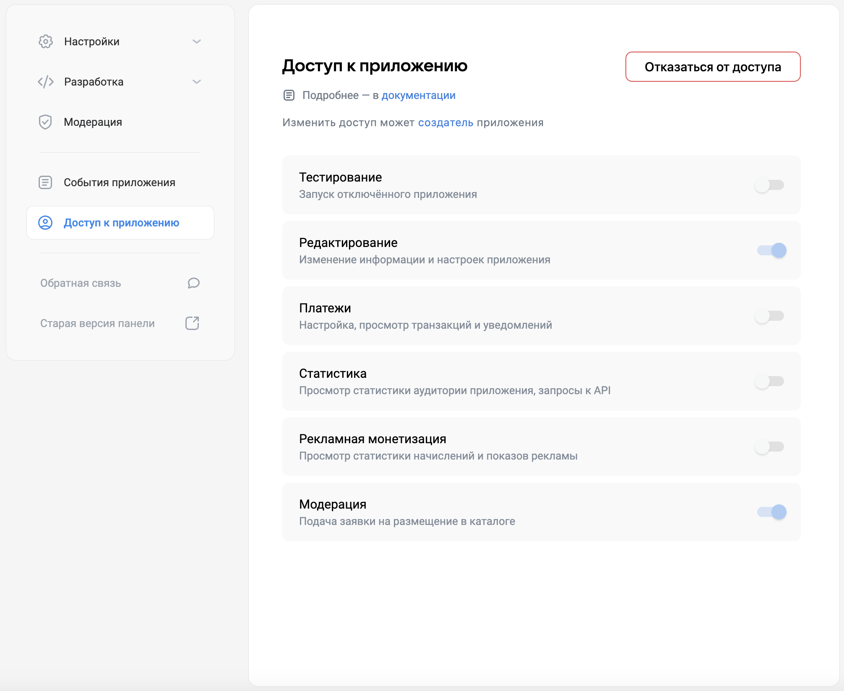
Task: Click the chat bubble icon for Обратная связь
Action: point(193,283)
